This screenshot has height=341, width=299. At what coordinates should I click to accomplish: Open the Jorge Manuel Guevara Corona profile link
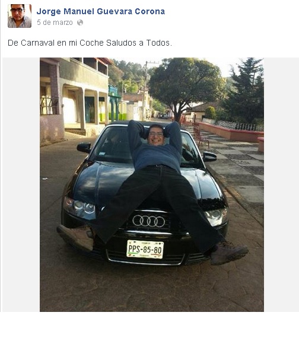(x=101, y=11)
